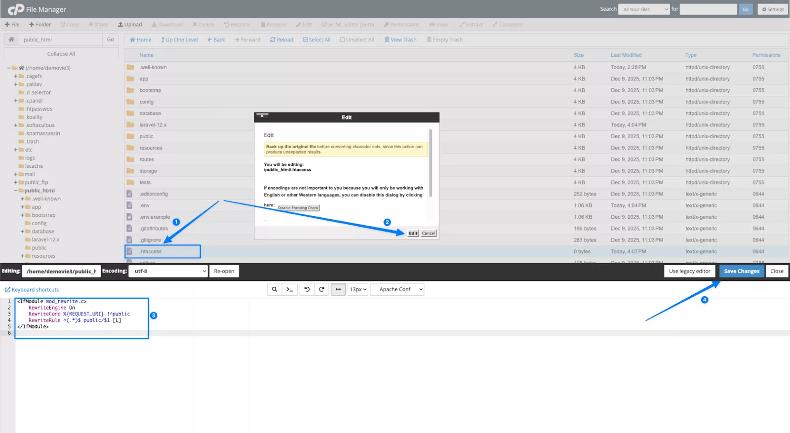Click the home icon beside path field

pos(11,39)
